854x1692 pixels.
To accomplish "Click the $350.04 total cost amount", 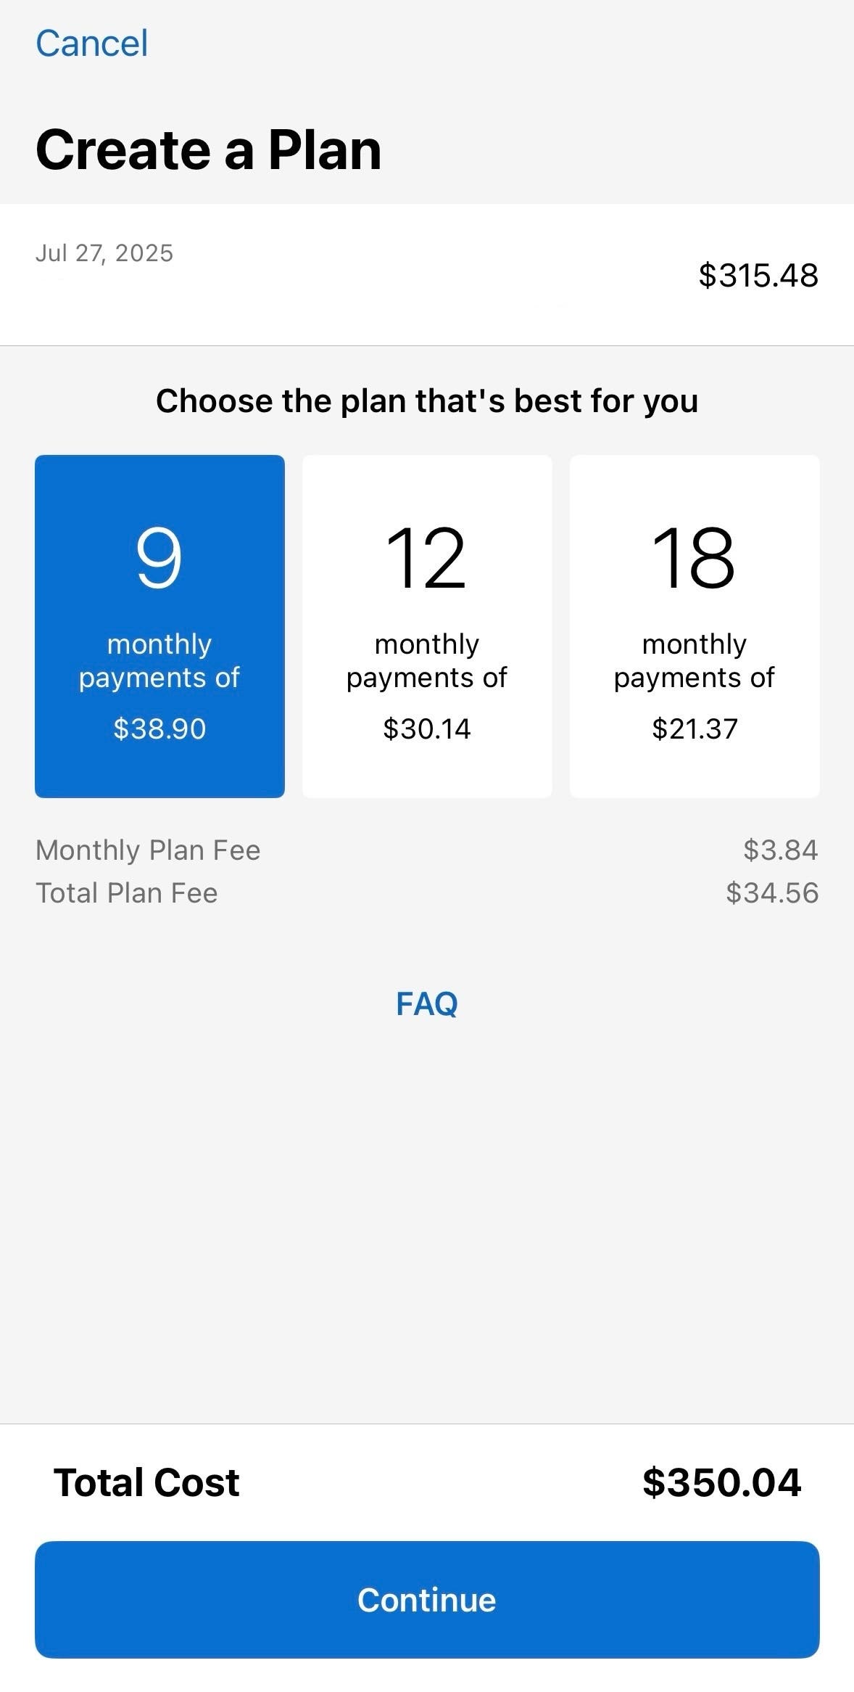I will [721, 1482].
